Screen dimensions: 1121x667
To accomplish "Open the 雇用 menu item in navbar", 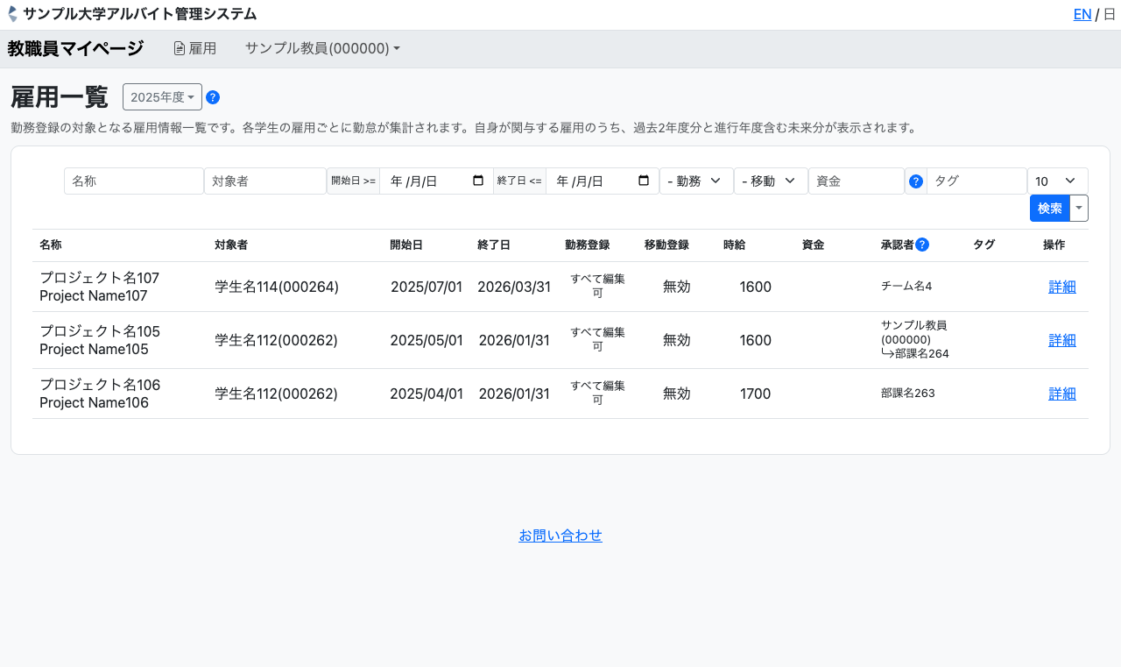I will click(x=194, y=49).
